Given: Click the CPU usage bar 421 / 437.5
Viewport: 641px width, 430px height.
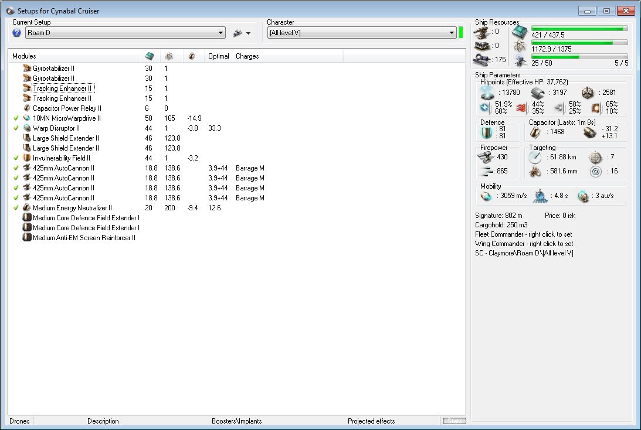Looking at the screenshot, I should 579,29.
